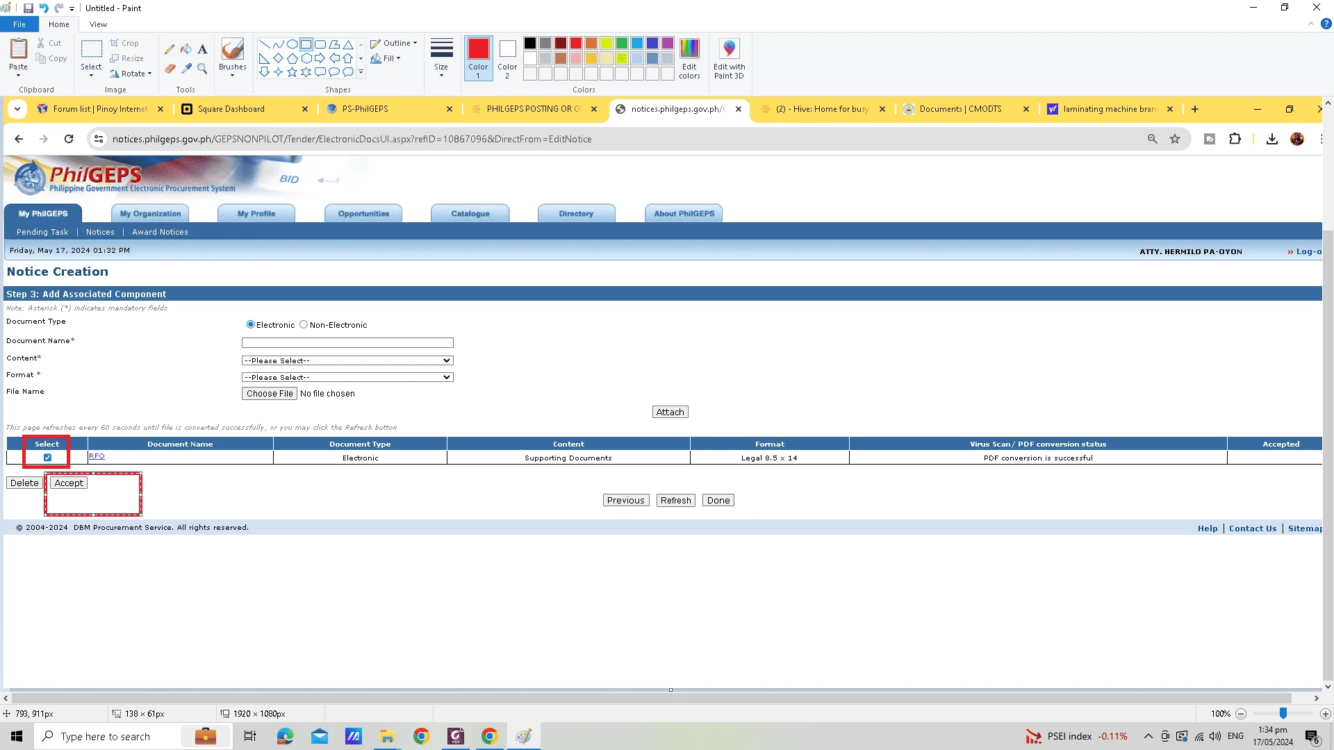
Task: Launch Edit with Paint 3D
Action: (x=729, y=58)
